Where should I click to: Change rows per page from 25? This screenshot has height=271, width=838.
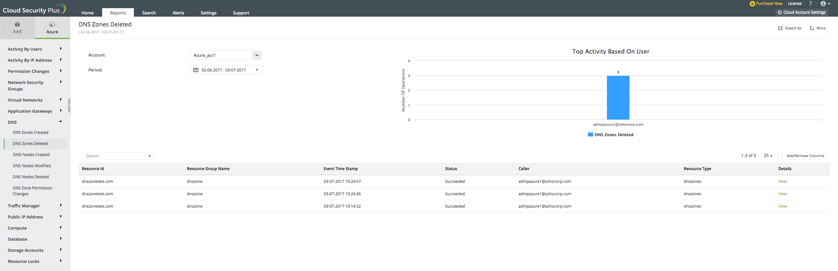point(768,156)
